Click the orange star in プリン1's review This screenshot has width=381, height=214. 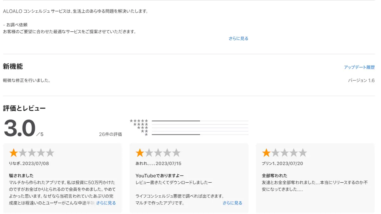point(266,153)
